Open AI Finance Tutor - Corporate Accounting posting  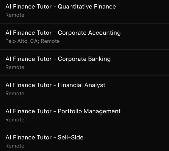(x=63, y=33)
